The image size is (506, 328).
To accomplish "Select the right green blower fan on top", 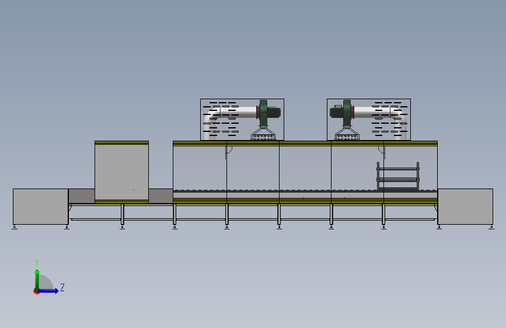I will pyautogui.click(x=347, y=112).
